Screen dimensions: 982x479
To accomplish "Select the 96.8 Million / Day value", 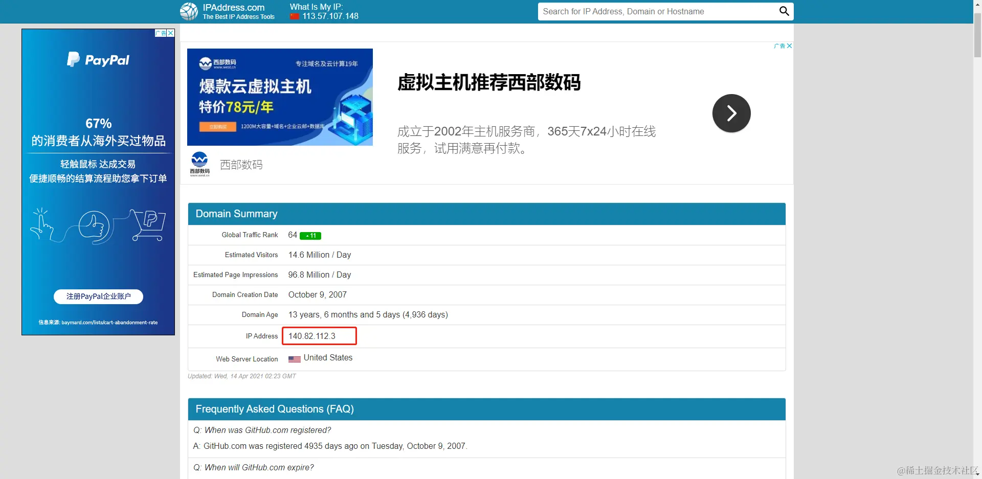I will click(x=320, y=275).
